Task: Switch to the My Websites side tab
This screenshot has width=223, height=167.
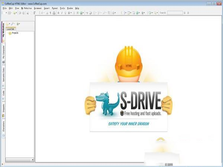Action: click(3, 32)
